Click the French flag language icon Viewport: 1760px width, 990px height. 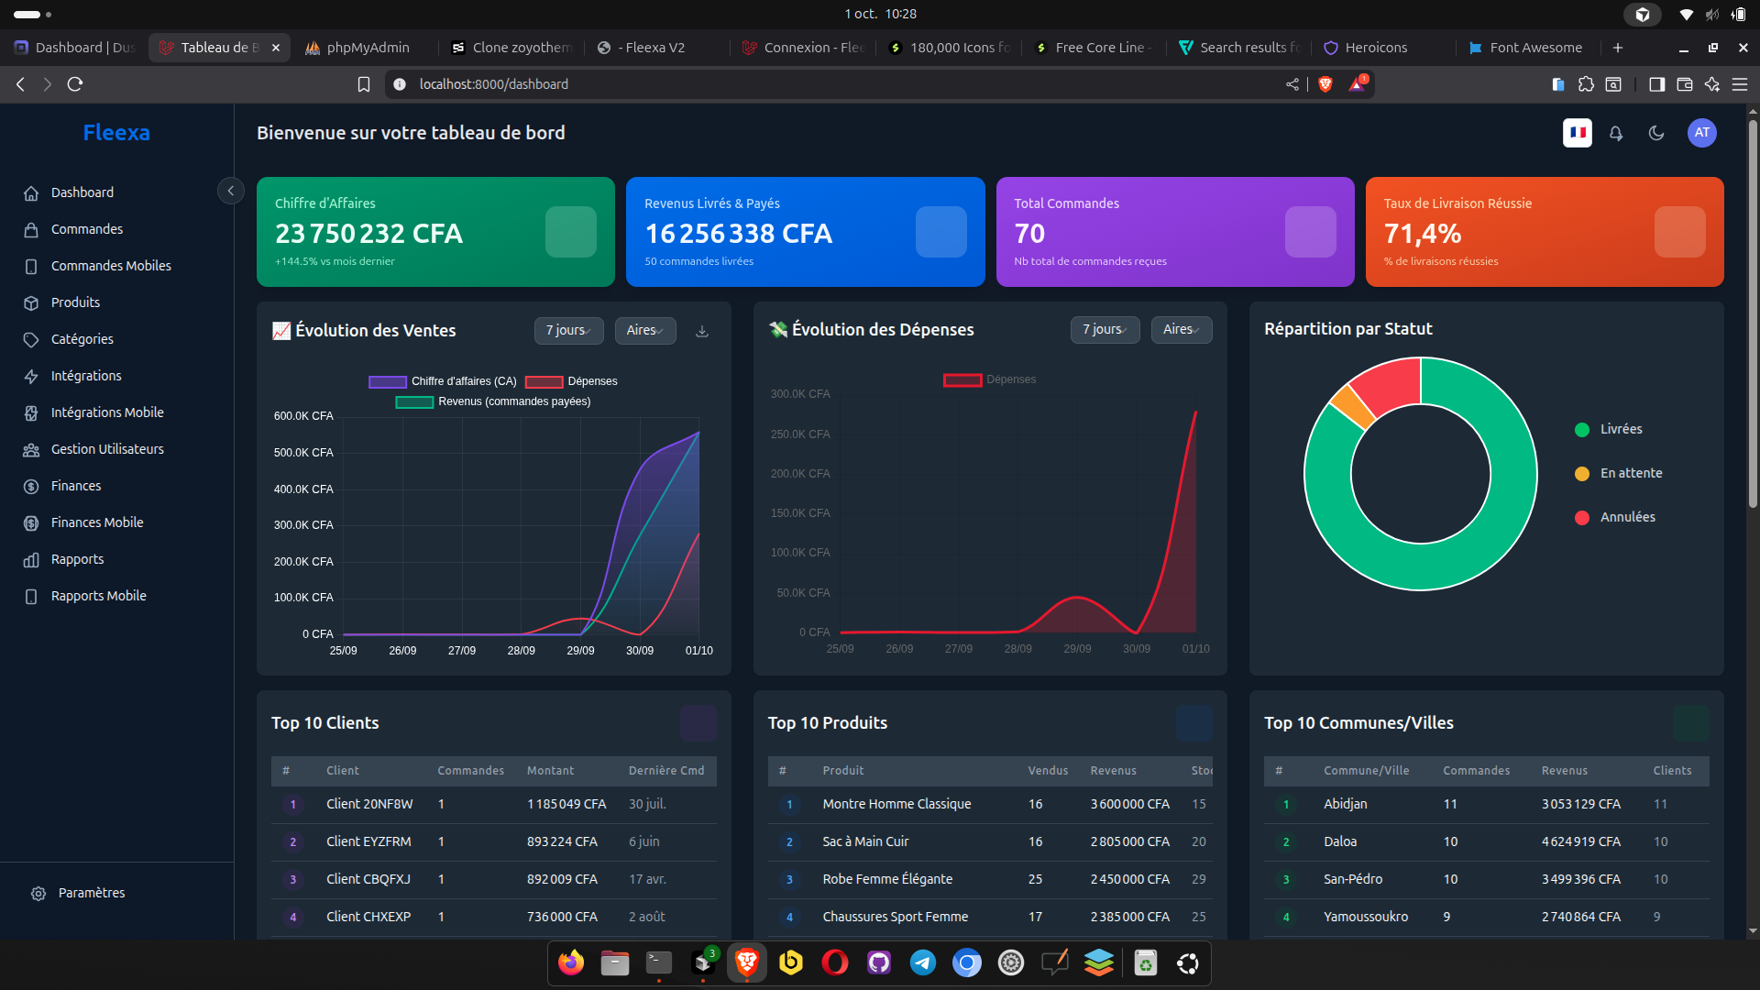click(x=1576, y=133)
